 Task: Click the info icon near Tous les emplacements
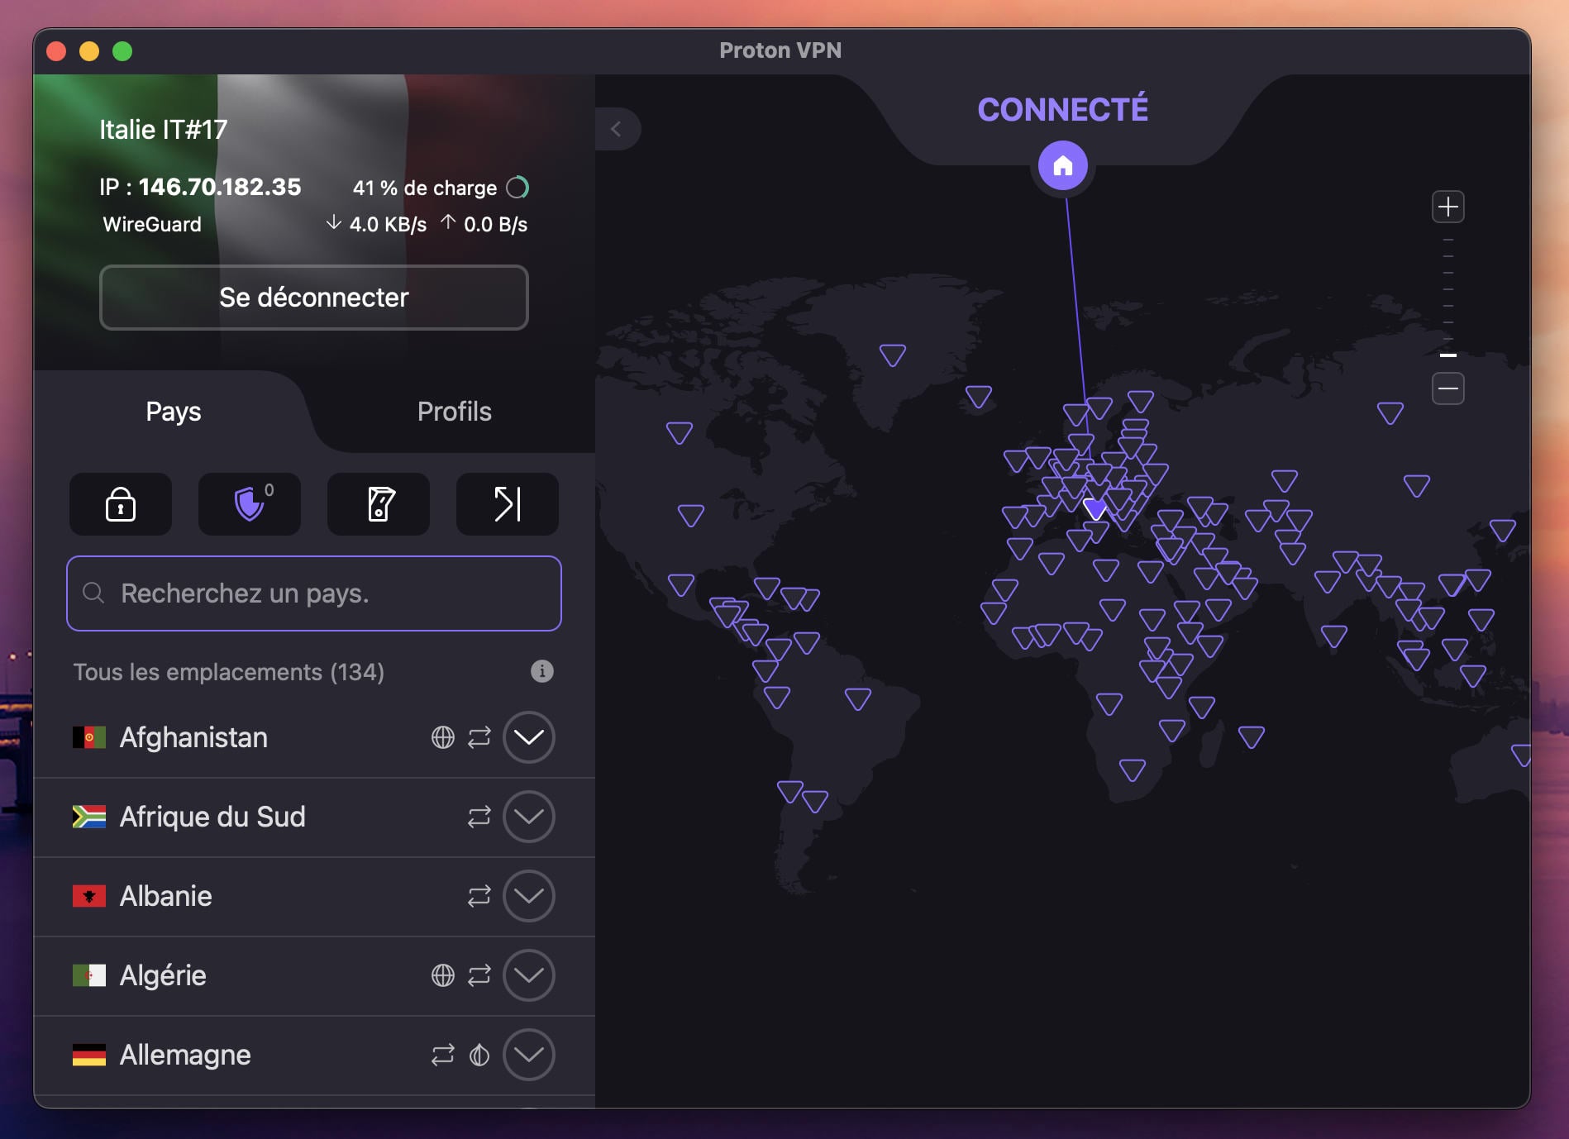(x=542, y=670)
